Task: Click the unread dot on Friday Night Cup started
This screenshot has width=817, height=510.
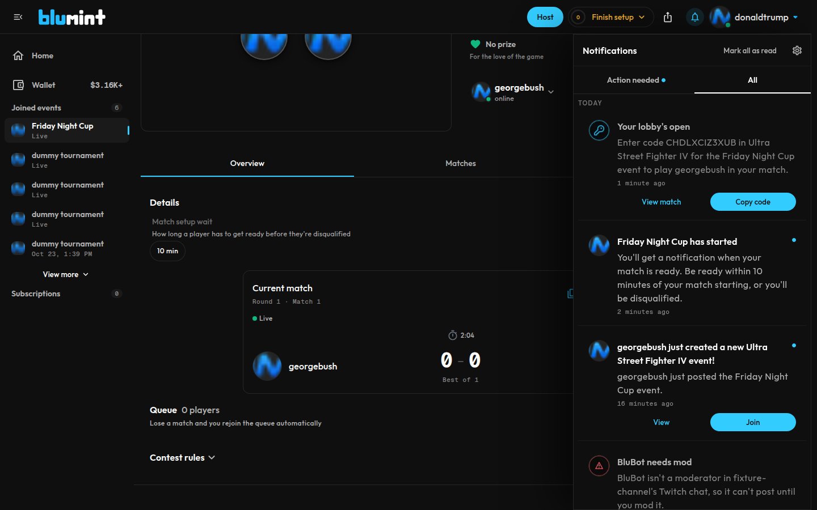Action: [794, 240]
